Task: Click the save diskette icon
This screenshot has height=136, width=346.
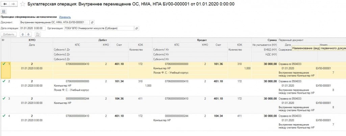Action: click(4, 12)
